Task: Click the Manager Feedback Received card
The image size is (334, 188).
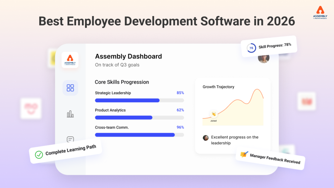Action: click(x=271, y=159)
